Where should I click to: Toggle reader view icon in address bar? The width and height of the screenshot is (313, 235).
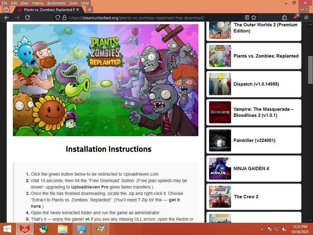point(247,17)
